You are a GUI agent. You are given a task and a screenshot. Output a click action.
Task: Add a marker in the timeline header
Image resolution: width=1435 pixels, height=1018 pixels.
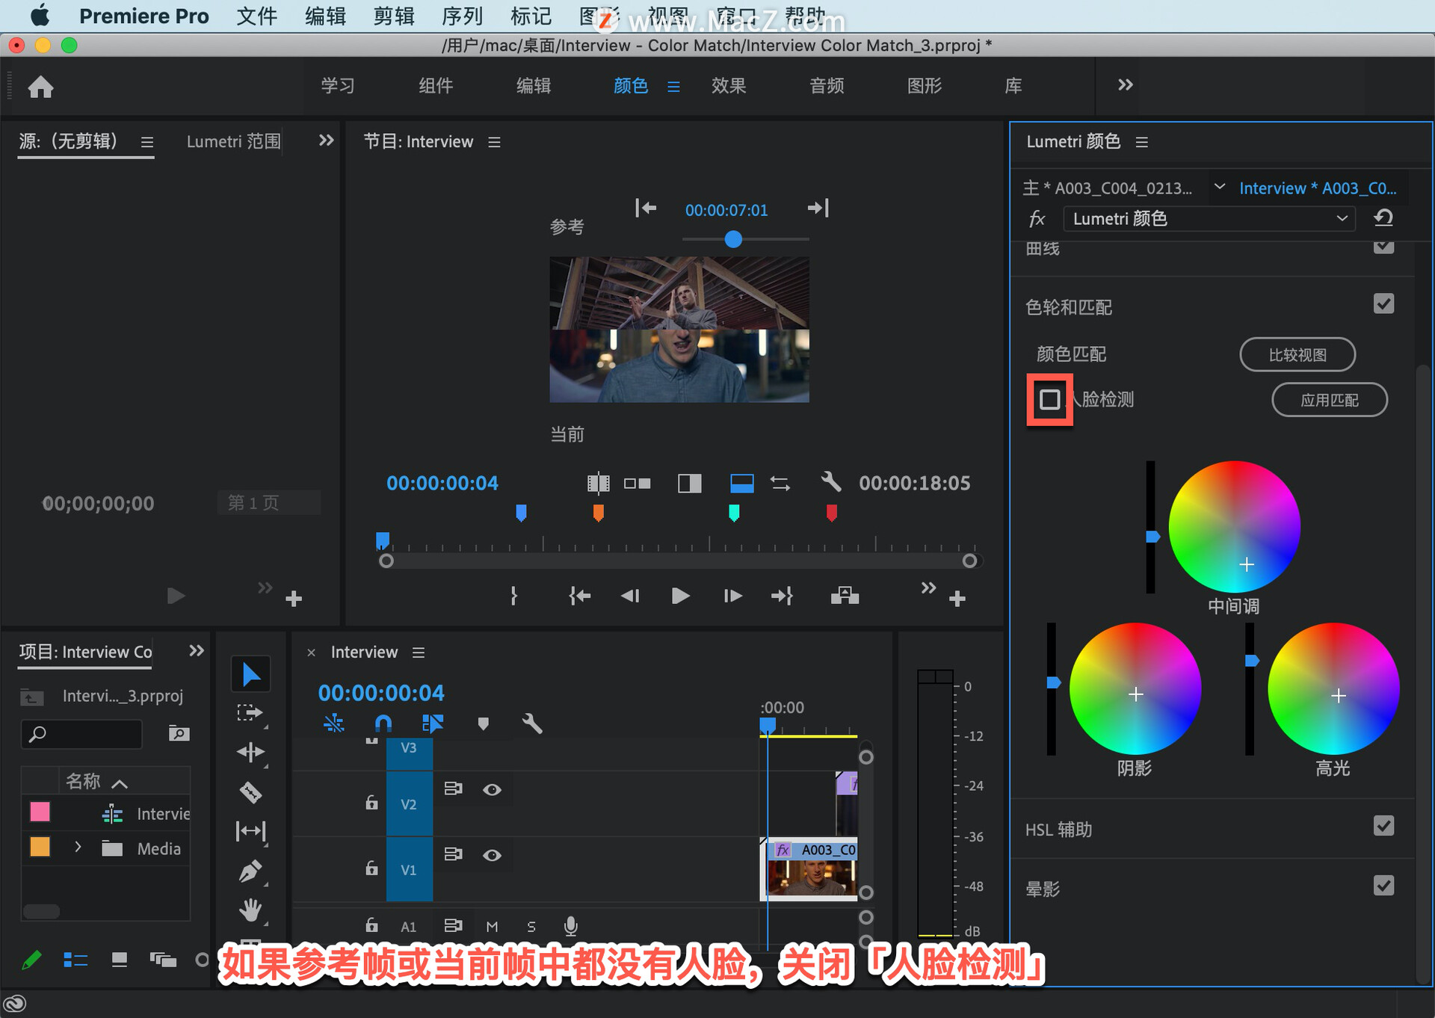coord(483,724)
